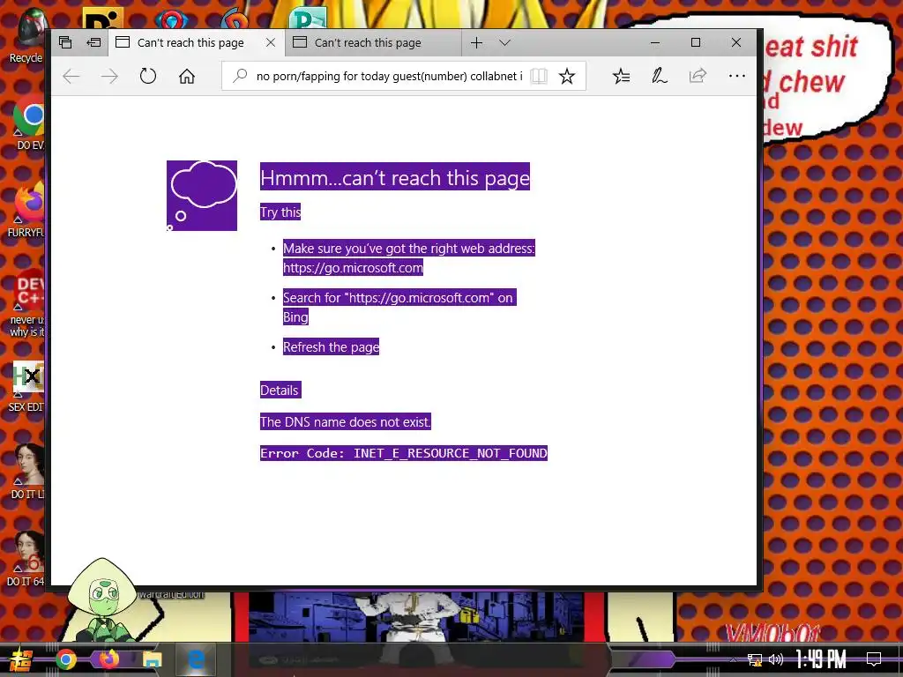Select the "SEX EDI" hex editor desktop shortcut

[x=27, y=387]
